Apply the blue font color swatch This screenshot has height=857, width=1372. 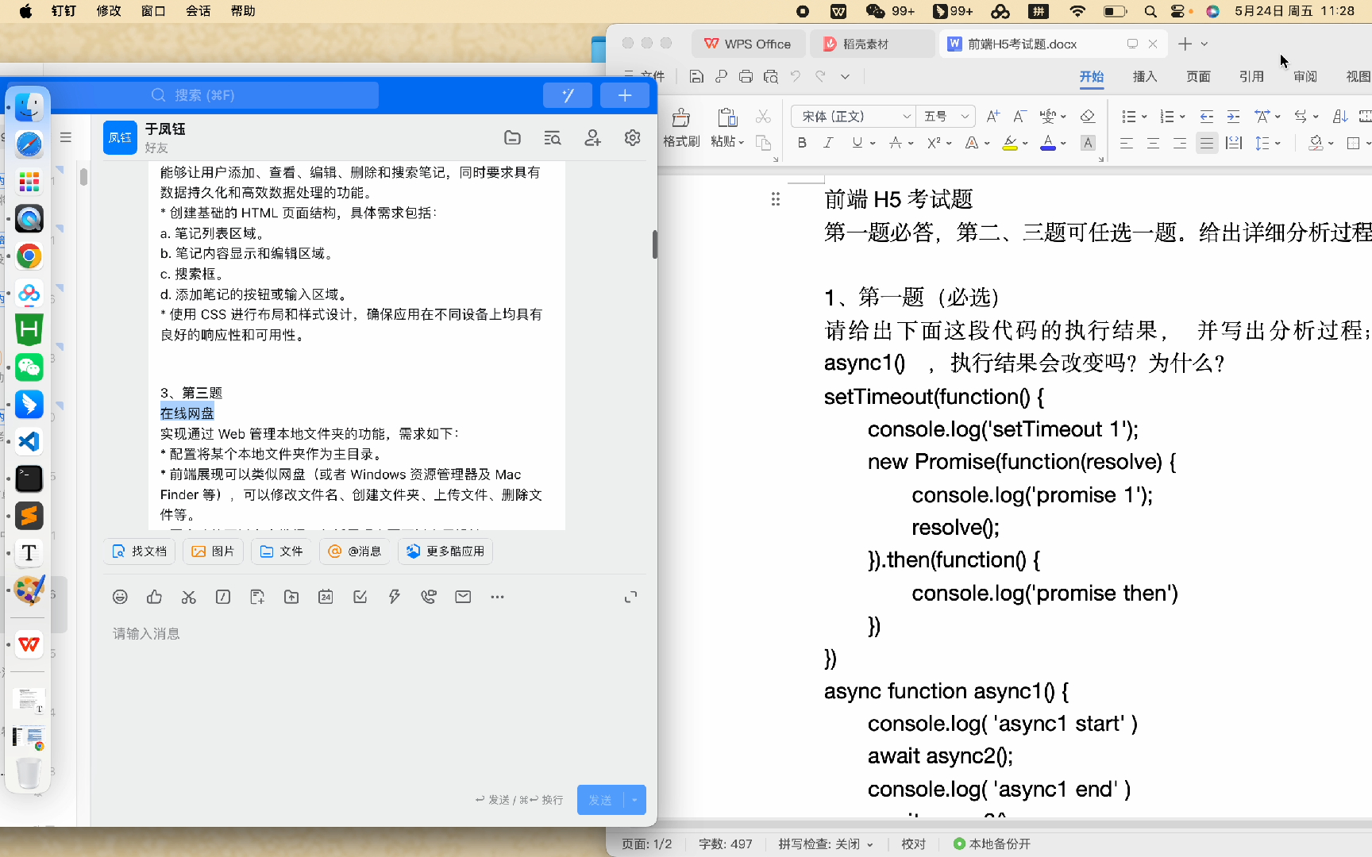[x=1048, y=143]
